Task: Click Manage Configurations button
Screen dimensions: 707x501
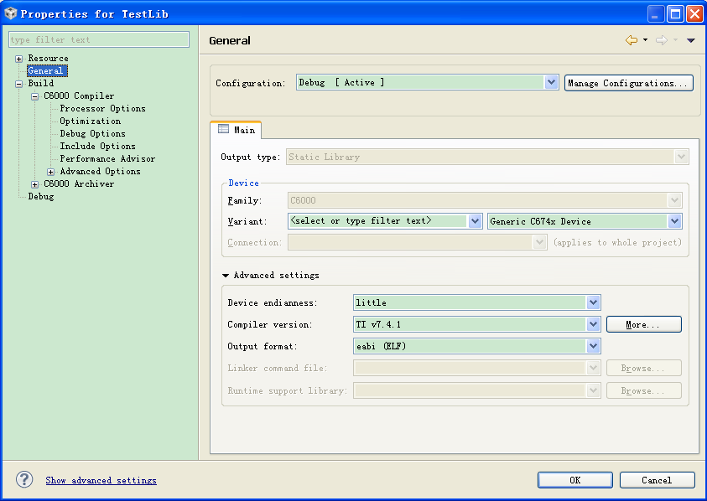Action: click(x=628, y=83)
